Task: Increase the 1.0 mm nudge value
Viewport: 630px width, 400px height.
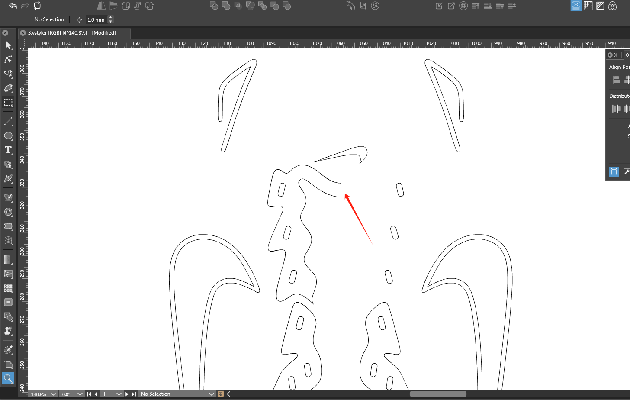Action: click(x=111, y=17)
